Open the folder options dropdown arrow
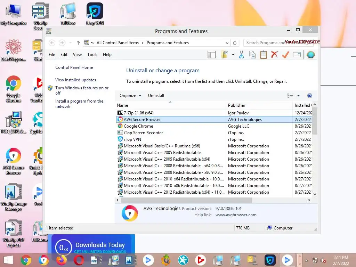Image resolution: width=356 pixels, height=267 pixels. click(233, 55)
